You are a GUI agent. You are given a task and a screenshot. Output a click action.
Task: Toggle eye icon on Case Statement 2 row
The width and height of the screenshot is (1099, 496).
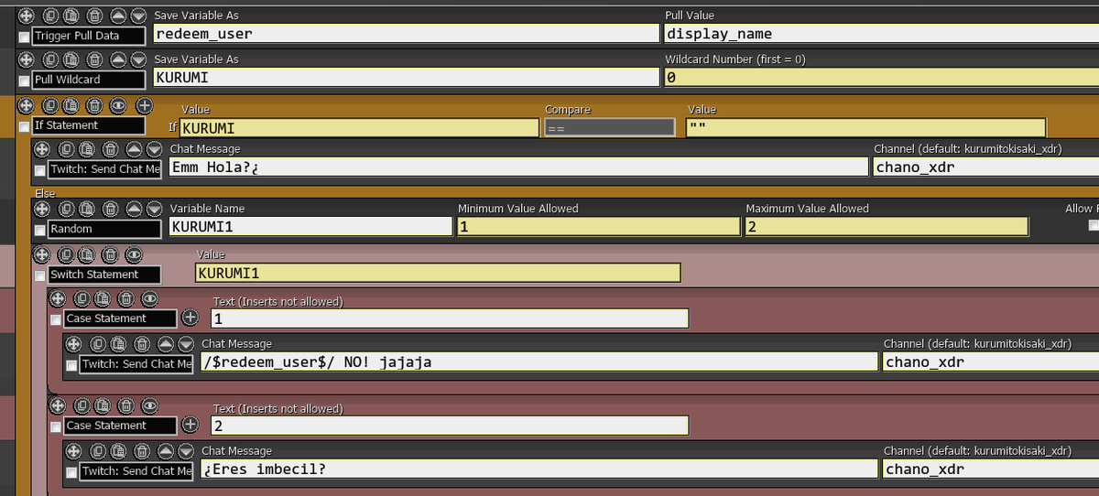tap(149, 405)
